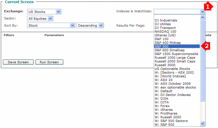This screenshot has width=218, height=128.
Task: Open the Sort By dropdown showing Stock
Action: click(x=51, y=25)
